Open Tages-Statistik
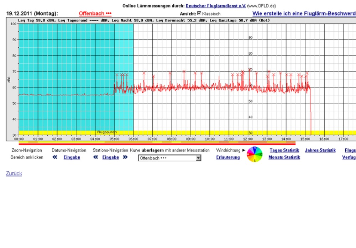Viewport: 356px width, 248px height. 284,150
